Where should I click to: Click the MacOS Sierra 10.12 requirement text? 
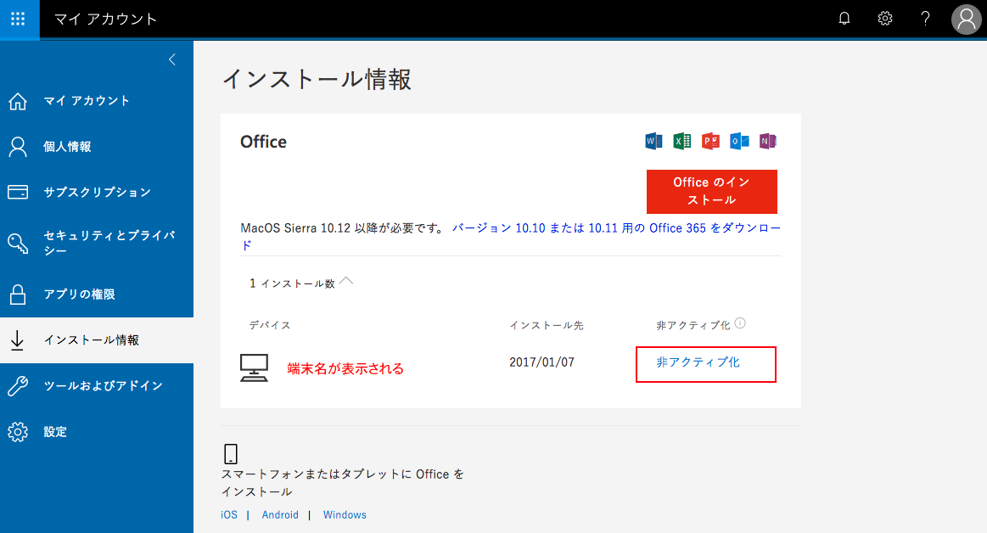tap(344, 228)
